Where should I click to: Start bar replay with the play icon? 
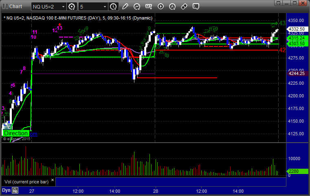click(160, 7)
